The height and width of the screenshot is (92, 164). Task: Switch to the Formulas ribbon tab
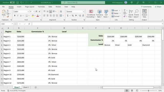pos(41,7)
